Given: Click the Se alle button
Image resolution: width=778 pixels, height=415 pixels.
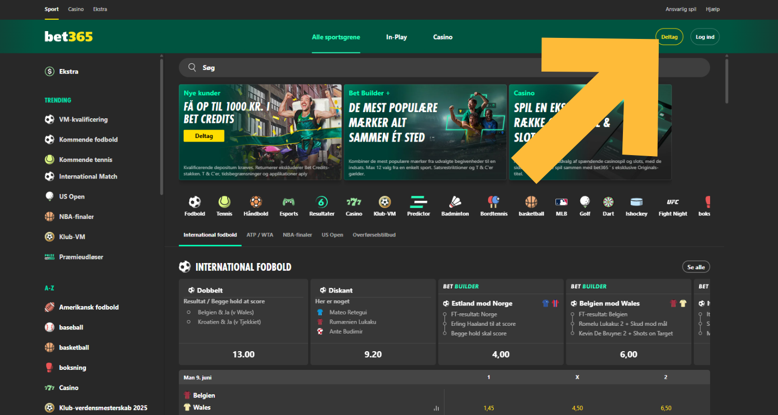Looking at the screenshot, I should click(696, 267).
